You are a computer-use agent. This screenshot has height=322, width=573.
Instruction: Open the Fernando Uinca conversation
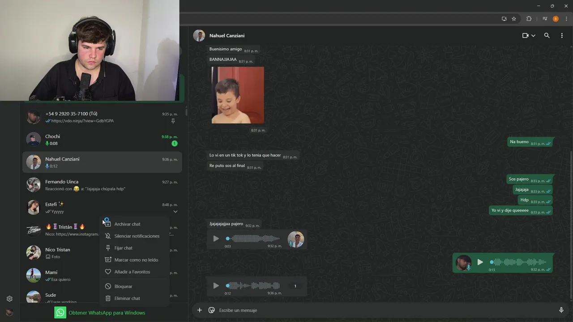(102, 185)
